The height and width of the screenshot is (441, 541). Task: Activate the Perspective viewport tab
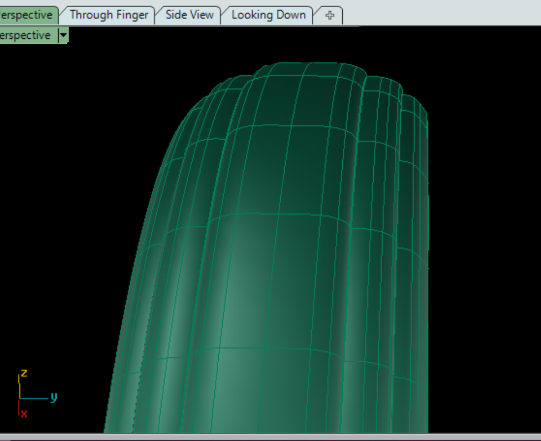pos(28,15)
